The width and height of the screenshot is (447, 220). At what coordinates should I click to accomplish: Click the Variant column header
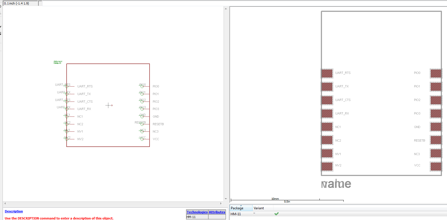click(x=263, y=208)
